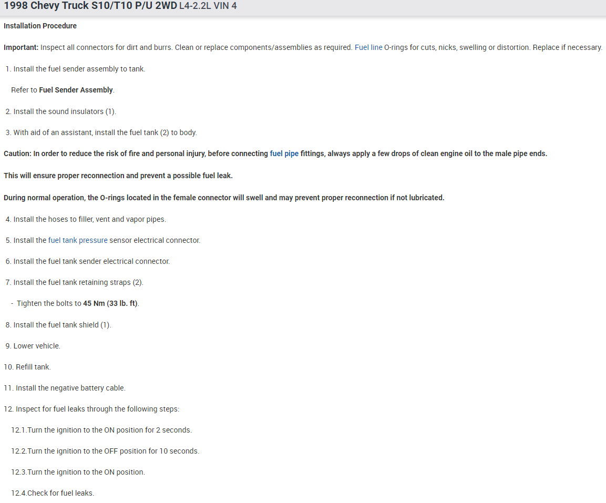Click "Install the fuel sender assembly to tank."
The width and height of the screenshot is (606, 503).
coord(79,69)
